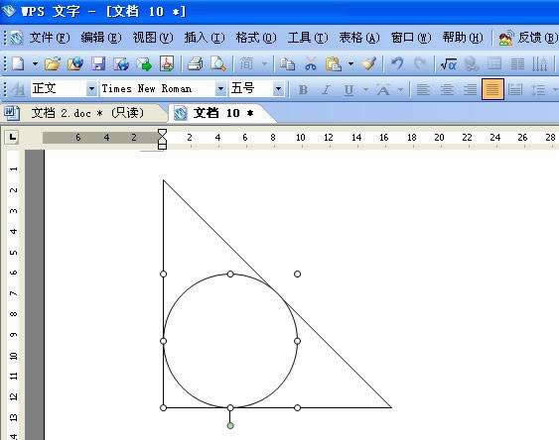Click the circle's bottom-left corner handle

coord(163,407)
